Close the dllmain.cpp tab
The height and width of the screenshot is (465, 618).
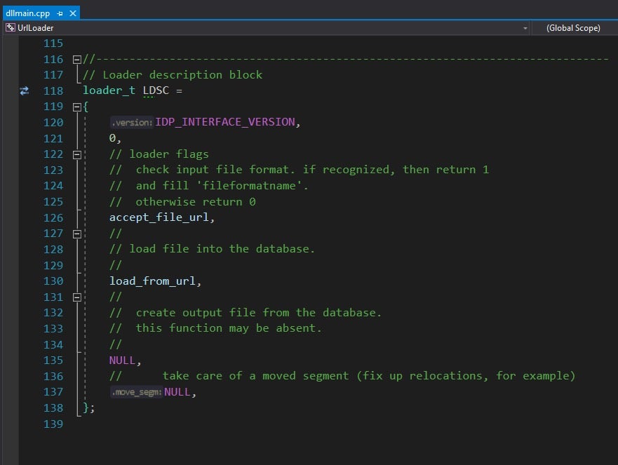point(72,13)
